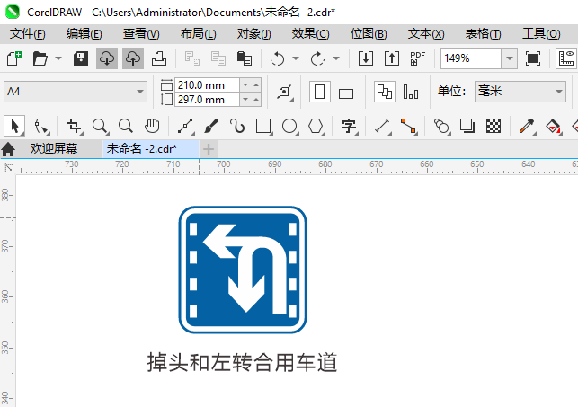Toggle the rulers display icon
578x407 pixels.
(566, 58)
